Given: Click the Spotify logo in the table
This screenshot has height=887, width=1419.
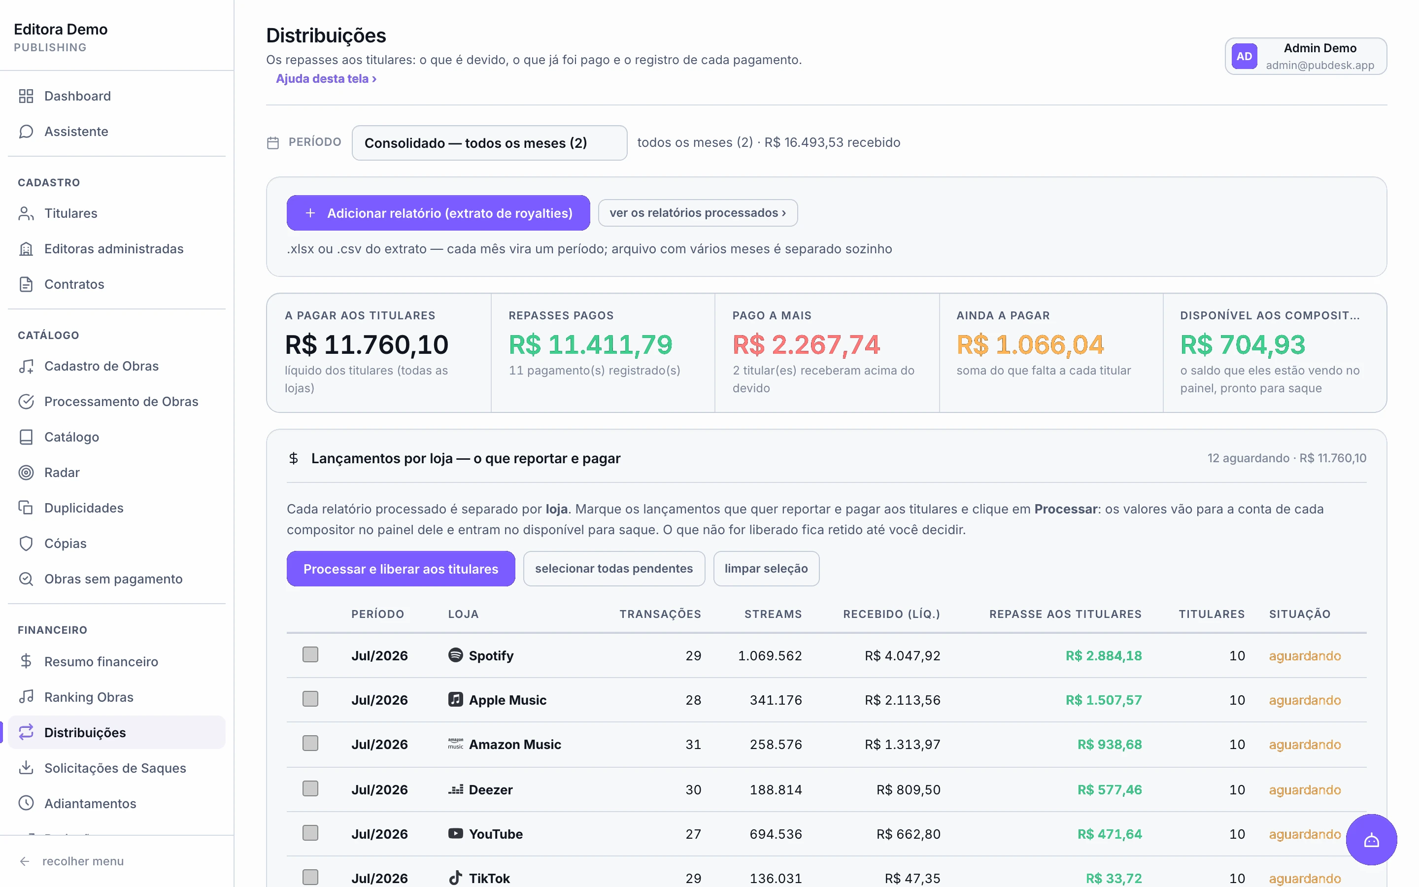Looking at the screenshot, I should [456, 655].
